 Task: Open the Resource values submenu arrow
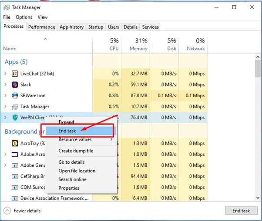pos(111,139)
